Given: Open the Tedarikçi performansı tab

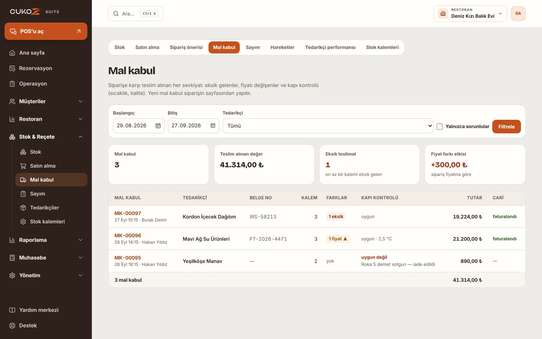Looking at the screenshot, I should pos(330,47).
